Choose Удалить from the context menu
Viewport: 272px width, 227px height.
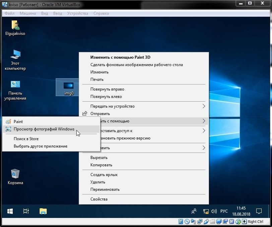pyautogui.click(x=144, y=182)
